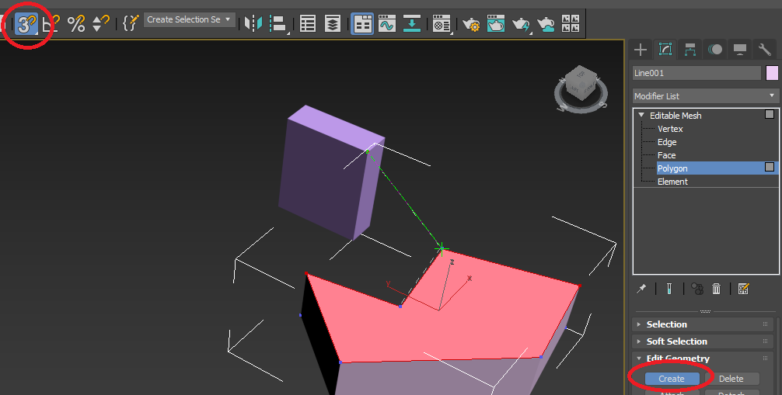Image resolution: width=782 pixels, height=395 pixels.
Task: Toggle the Ribbon display button
Action: coord(362,24)
